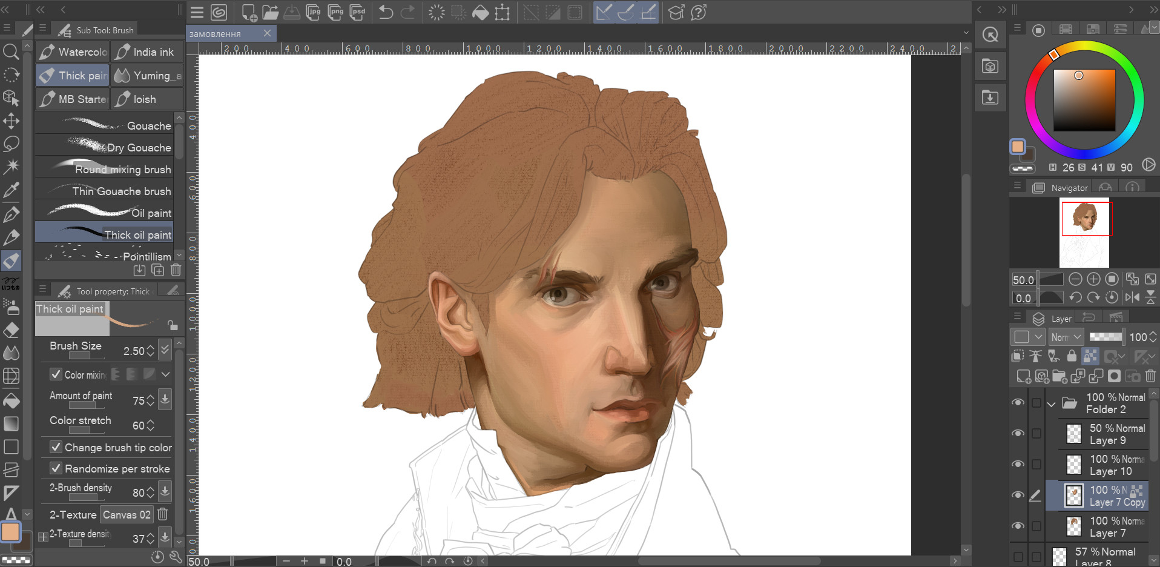The width and height of the screenshot is (1160, 567).
Task: Open the Color mixing options dropdown arrow
Action: pos(165,374)
